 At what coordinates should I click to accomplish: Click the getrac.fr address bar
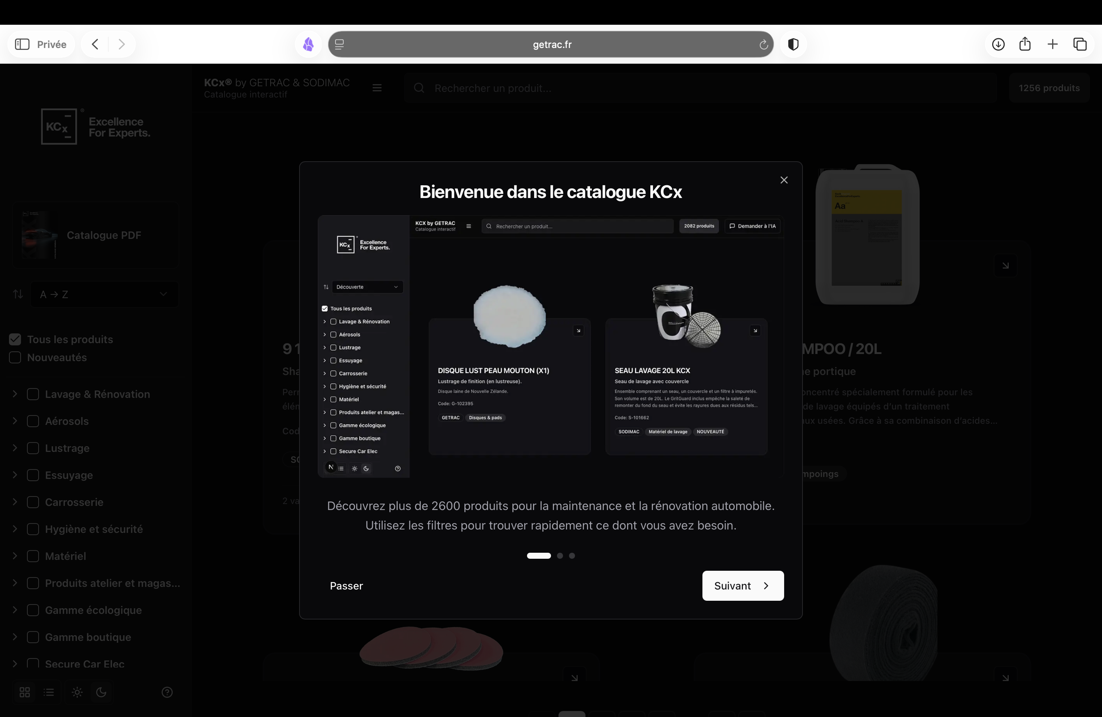pyautogui.click(x=551, y=45)
